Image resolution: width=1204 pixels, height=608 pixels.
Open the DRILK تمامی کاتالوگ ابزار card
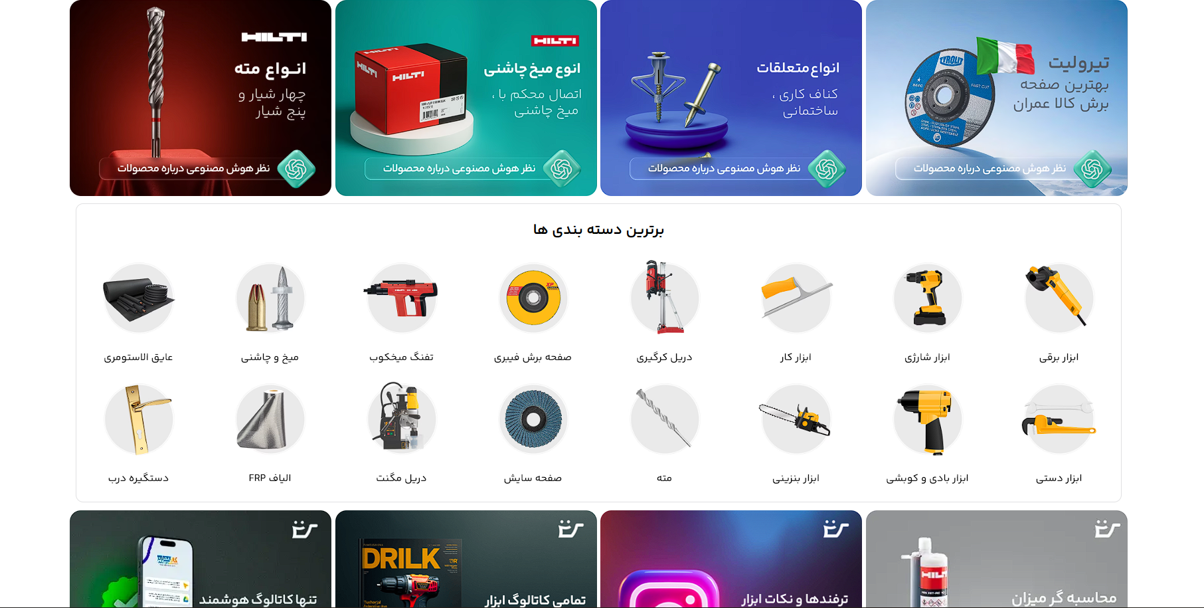[x=466, y=559]
